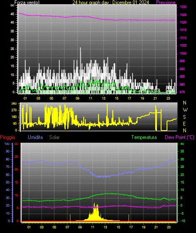This screenshot has height=233, width=196.
Task: Click the 1005 pressure axis value
Action: pos(183,45)
